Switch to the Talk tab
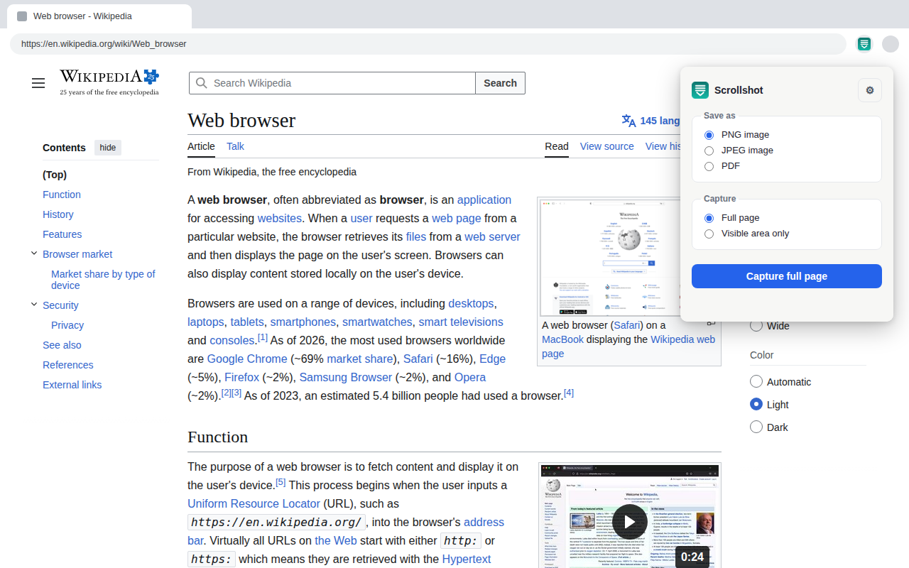The image size is (909, 568). tap(235, 146)
